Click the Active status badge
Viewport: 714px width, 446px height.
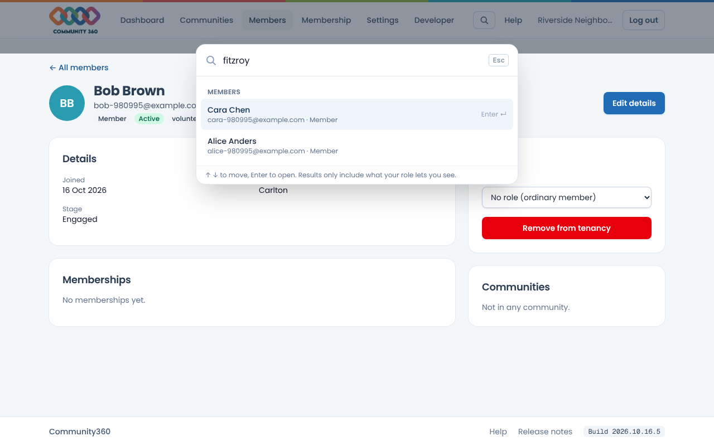pyautogui.click(x=149, y=119)
